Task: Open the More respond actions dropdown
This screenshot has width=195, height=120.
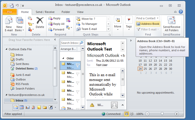Action: tap(69, 27)
